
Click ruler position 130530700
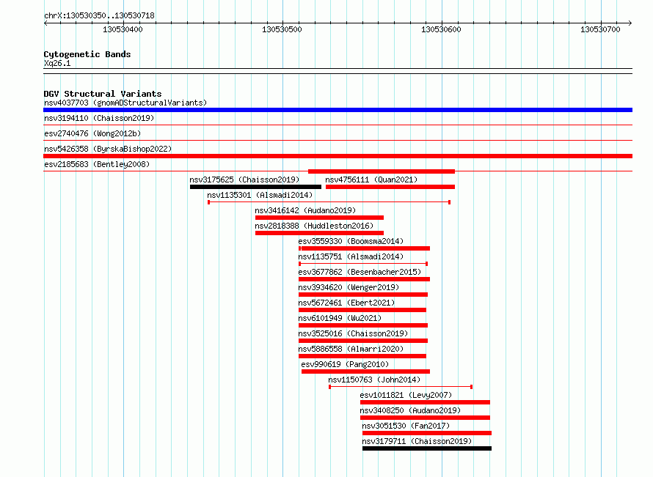pos(600,29)
